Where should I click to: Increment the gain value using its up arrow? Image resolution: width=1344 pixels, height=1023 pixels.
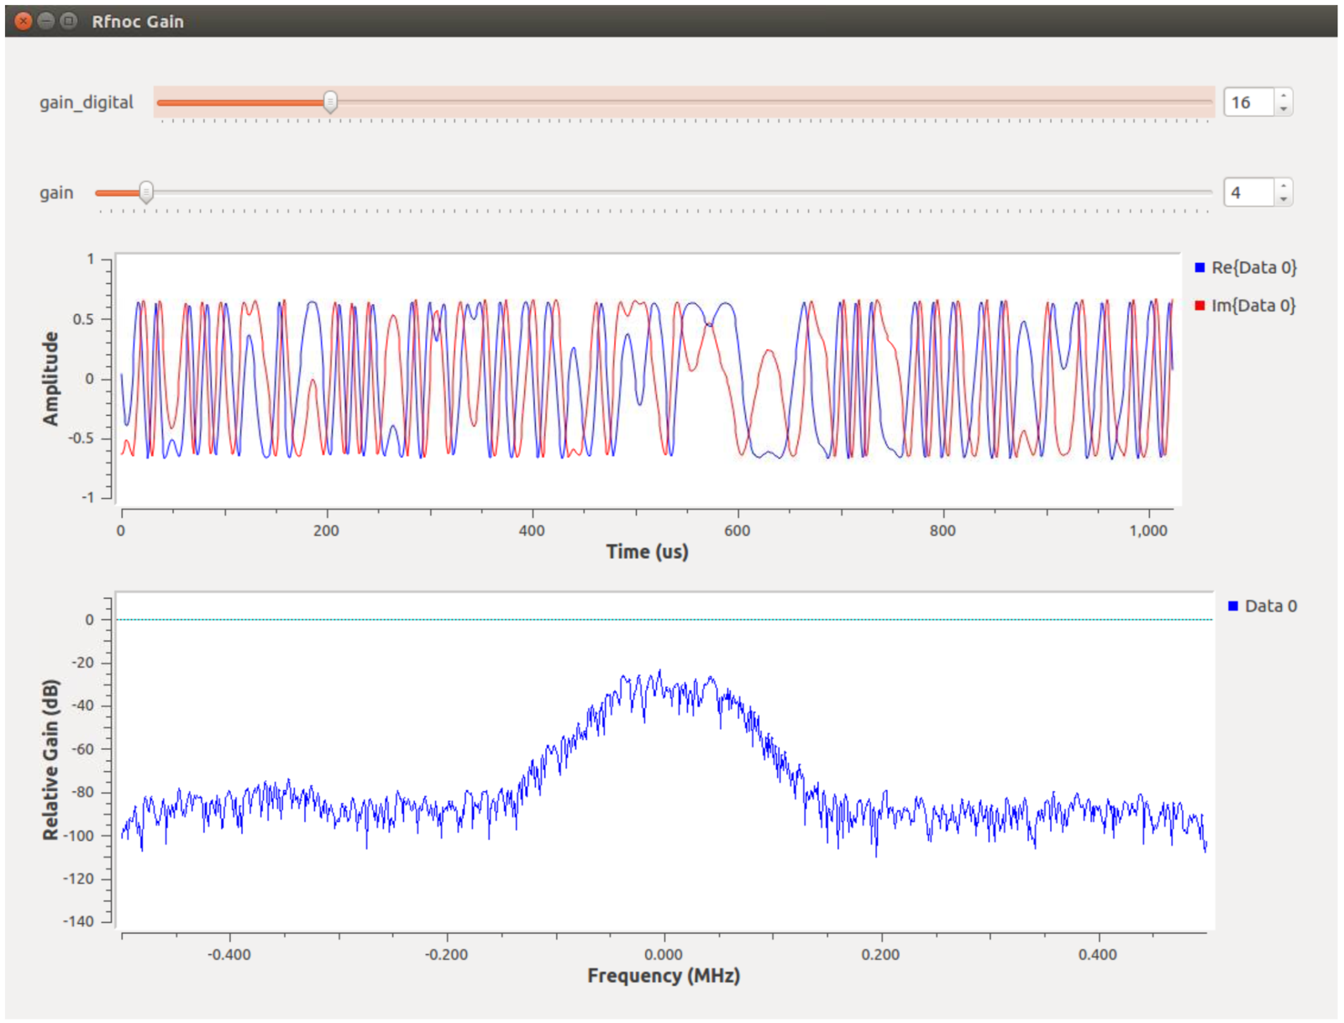click(x=1285, y=186)
